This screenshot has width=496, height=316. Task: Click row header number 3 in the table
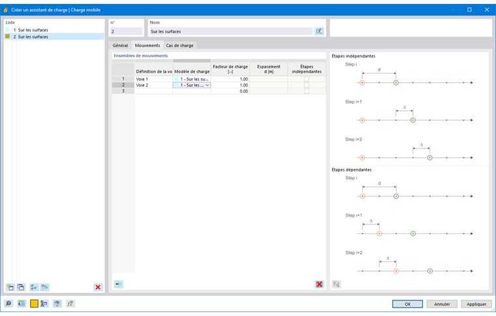[123, 91]
